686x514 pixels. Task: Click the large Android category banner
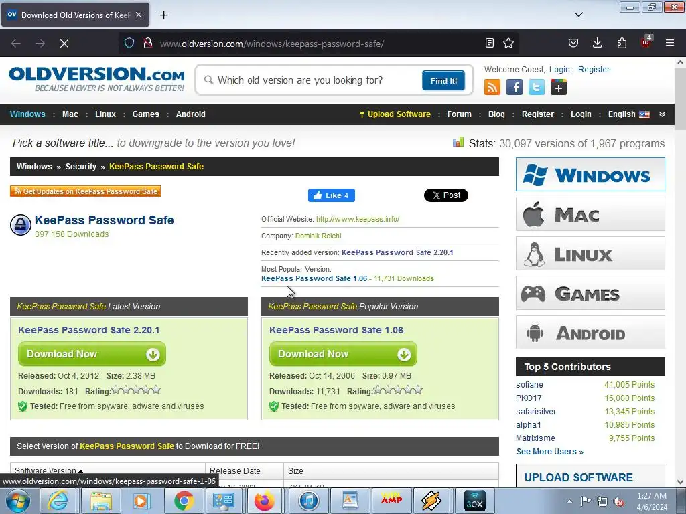(x=590, y=332)
